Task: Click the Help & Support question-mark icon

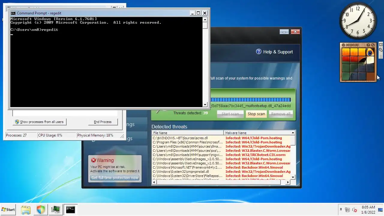Action: tap(259, 52)
